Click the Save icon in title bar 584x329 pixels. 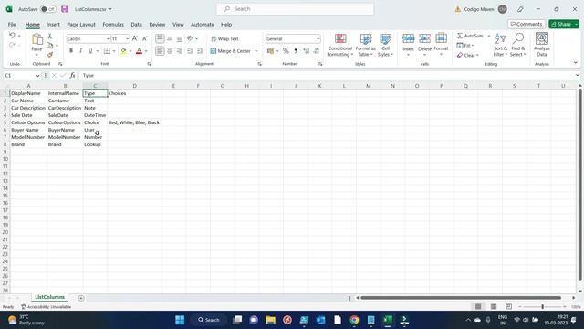point(65,9)
